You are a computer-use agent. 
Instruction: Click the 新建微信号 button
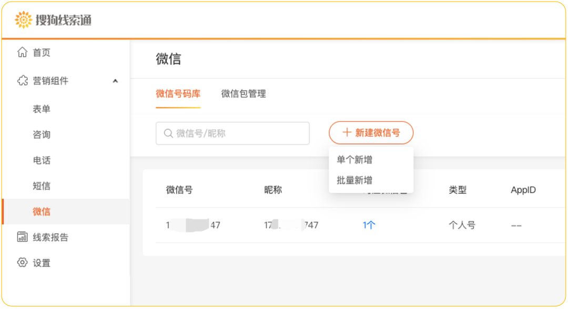point(371,133)
